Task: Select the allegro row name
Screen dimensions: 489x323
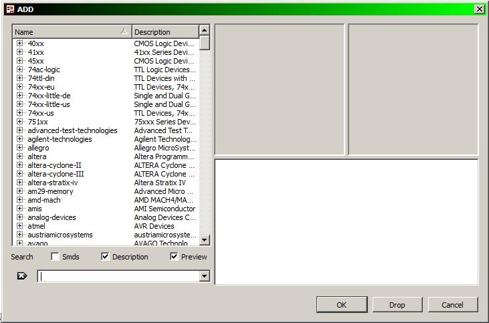Action: click(x=38, y=148)
